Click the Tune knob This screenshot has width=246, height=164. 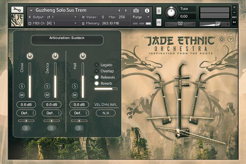171,12
